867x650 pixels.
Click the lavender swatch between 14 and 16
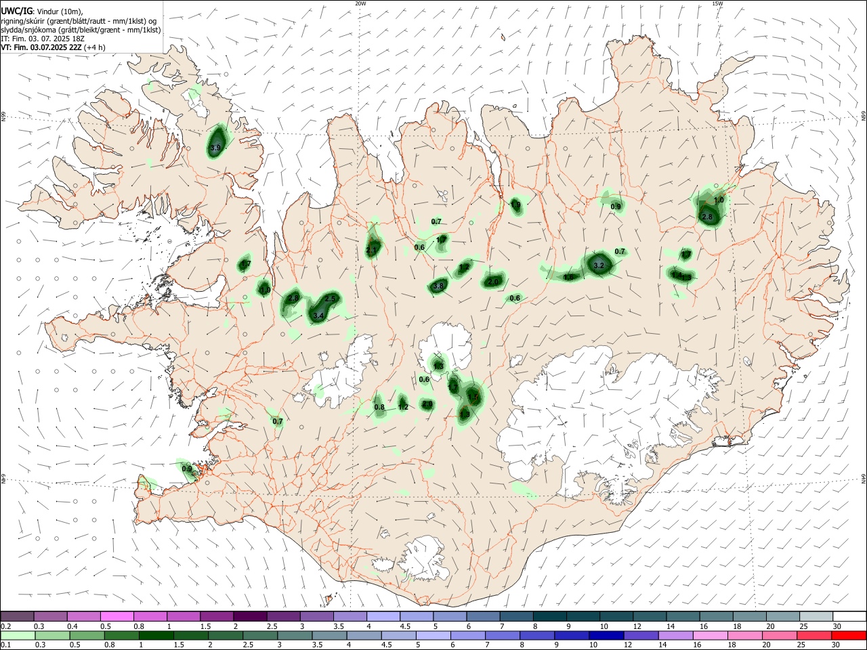(675, 635)
